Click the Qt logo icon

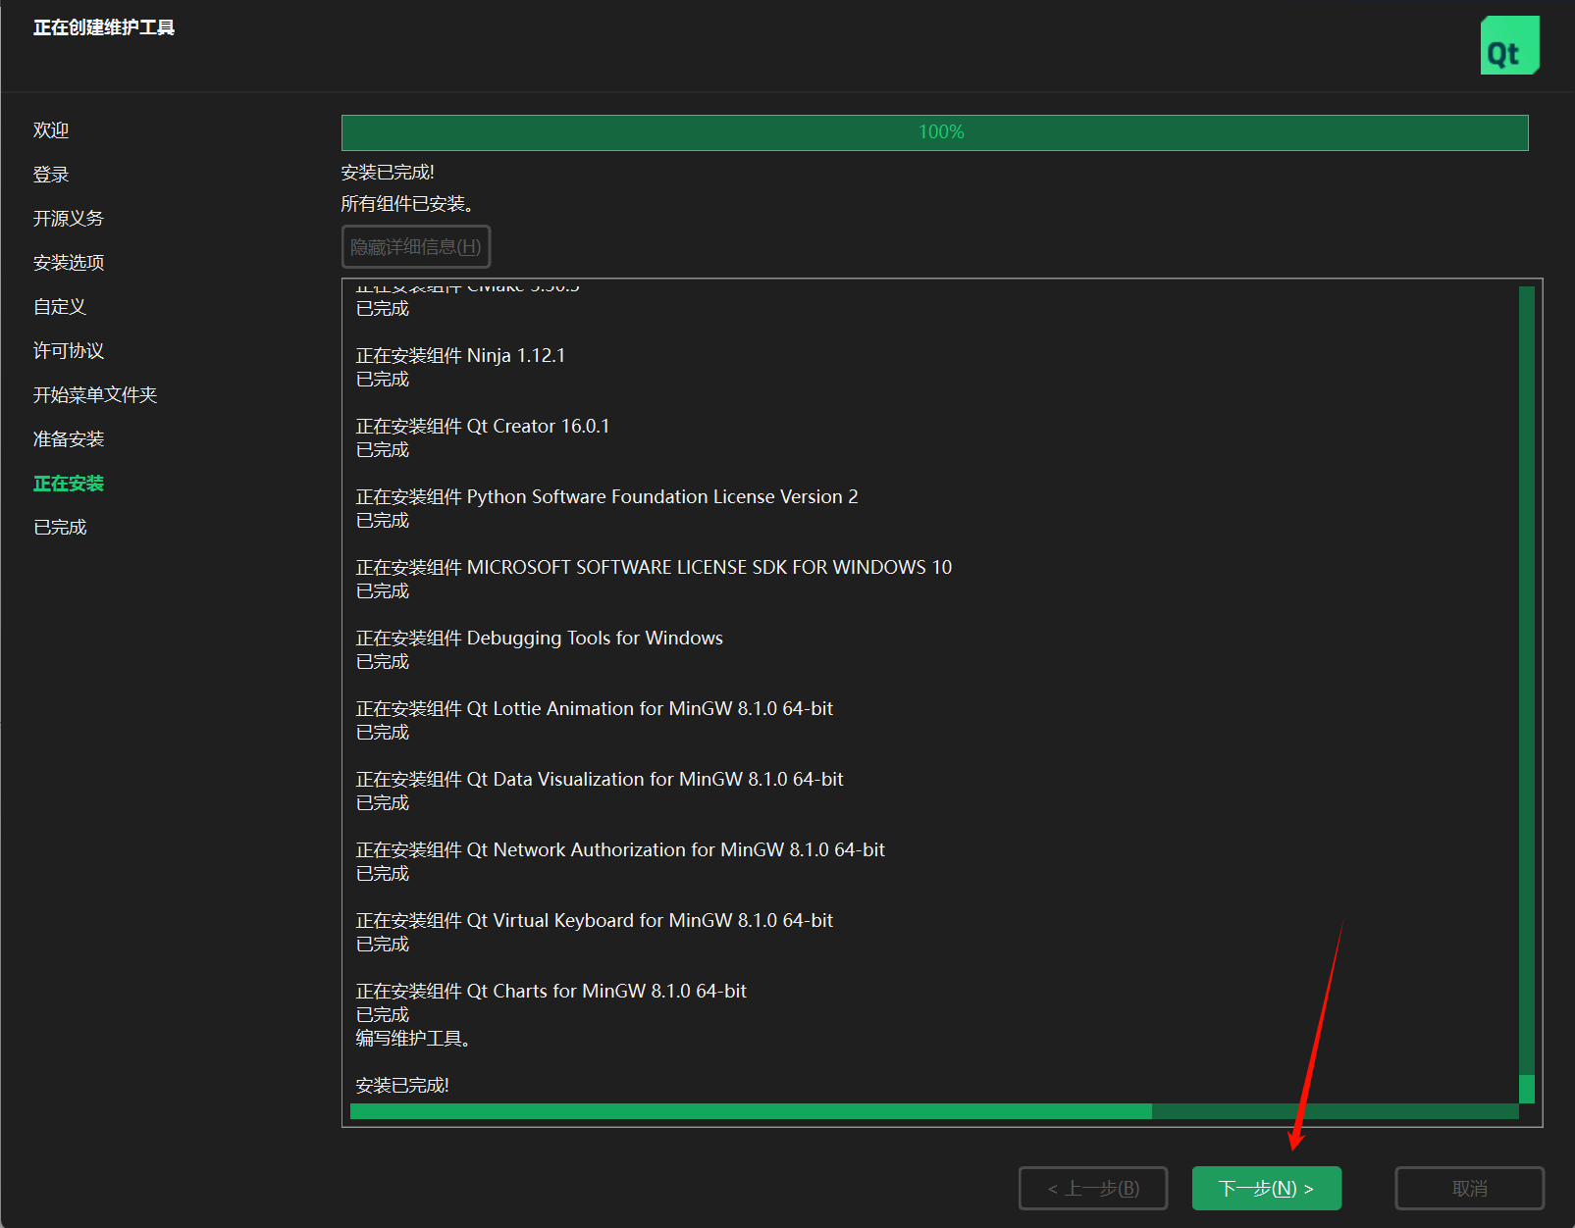1509,44
